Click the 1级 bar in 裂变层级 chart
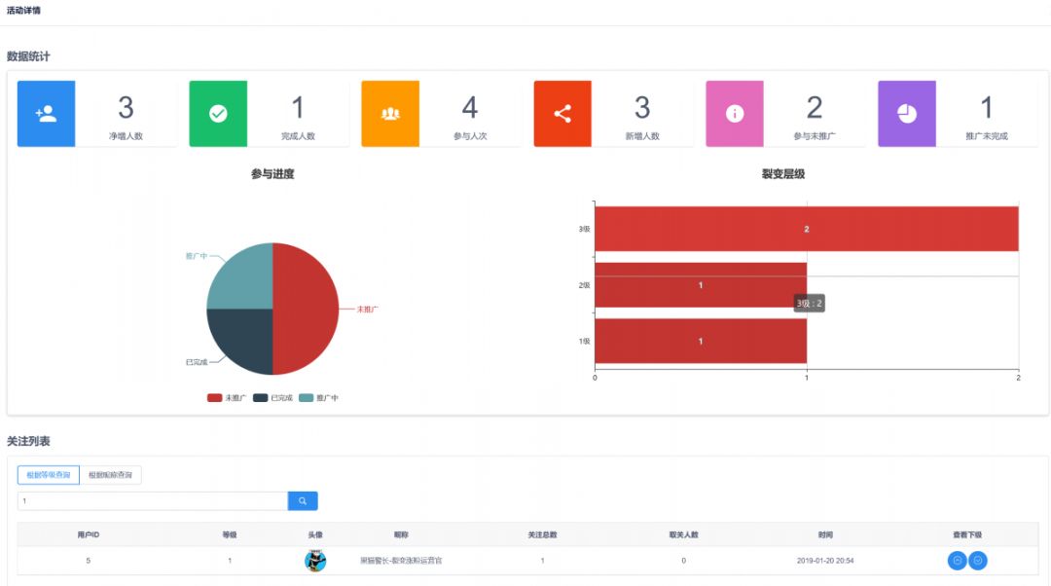The height and width of the screenshot is (586, 1051). pos(700,342)
